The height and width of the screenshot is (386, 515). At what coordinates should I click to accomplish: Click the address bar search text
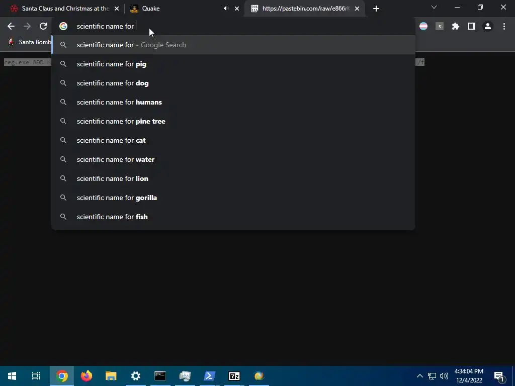(105, 26)
